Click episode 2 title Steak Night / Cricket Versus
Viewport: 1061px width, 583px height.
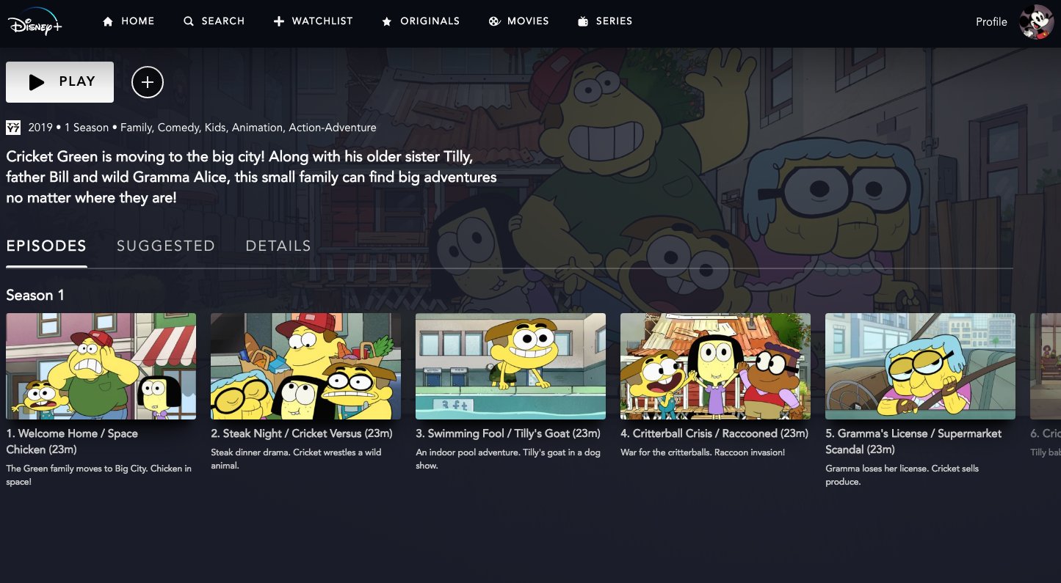303,433
